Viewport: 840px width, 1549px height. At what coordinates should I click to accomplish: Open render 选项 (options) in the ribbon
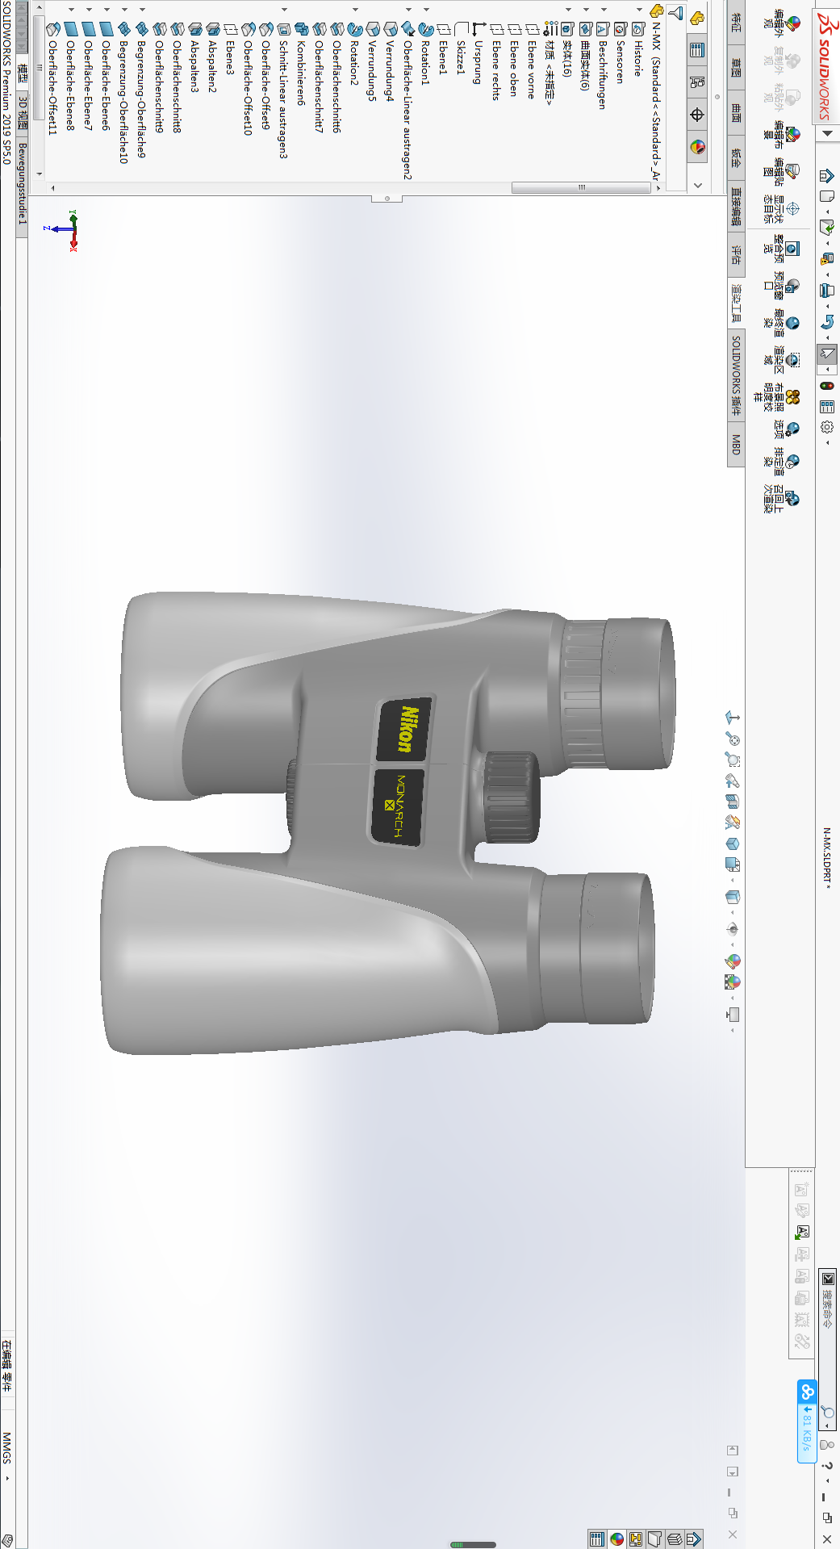click(x=793, y=429)
